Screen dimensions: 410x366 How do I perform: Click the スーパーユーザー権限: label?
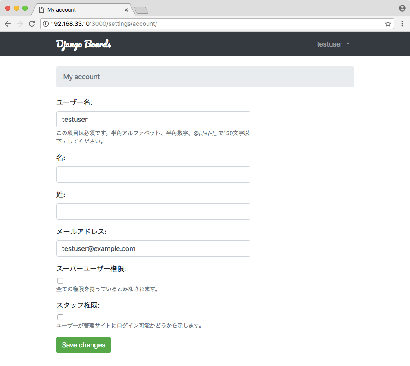click(x=91, y=269)
